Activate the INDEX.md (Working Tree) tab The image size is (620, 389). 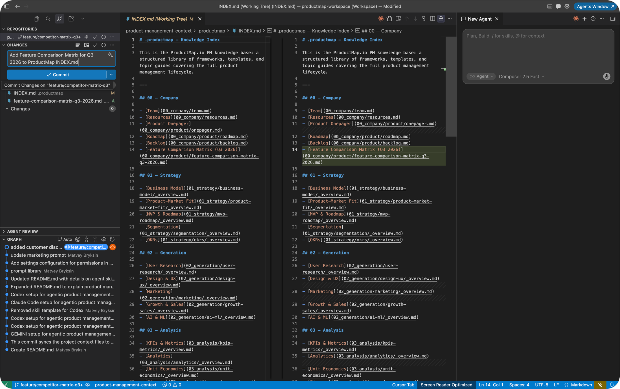pos(159,19)
